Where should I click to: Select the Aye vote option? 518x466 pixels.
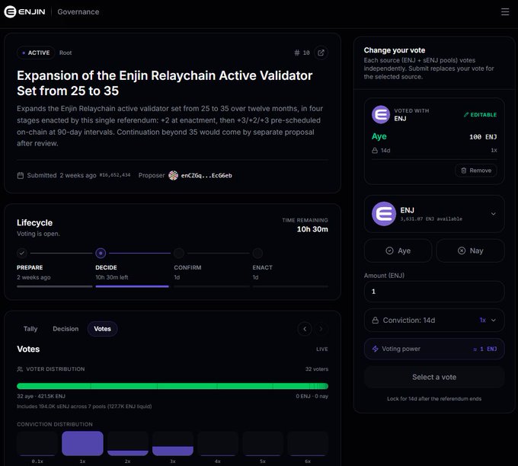[398, 251]
